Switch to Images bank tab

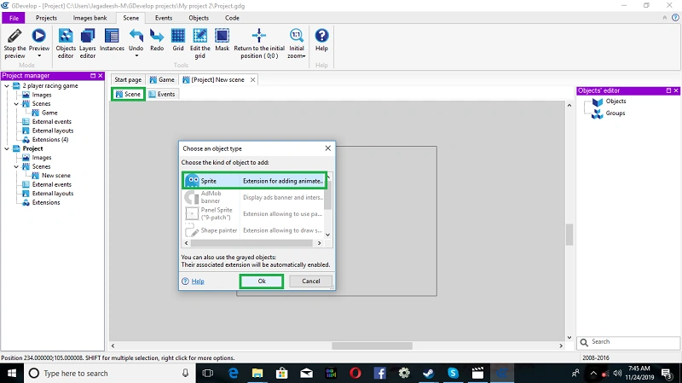(x=90, y=18)
